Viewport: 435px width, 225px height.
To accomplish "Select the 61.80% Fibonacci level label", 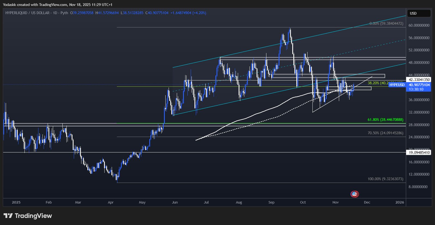I will click(385, 120).
